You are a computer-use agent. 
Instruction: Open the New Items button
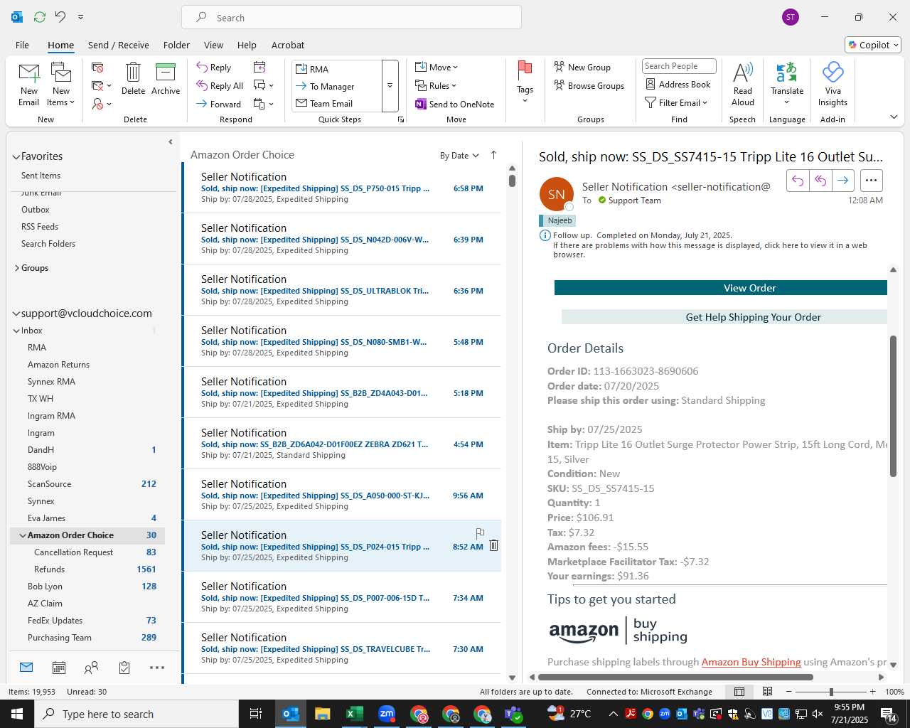[61, 84]
